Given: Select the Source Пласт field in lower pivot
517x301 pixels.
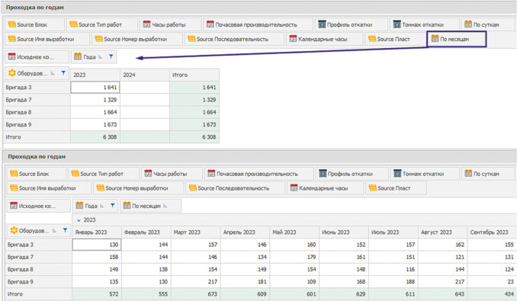Looking at the screenshot, I should tap(396, 188).
